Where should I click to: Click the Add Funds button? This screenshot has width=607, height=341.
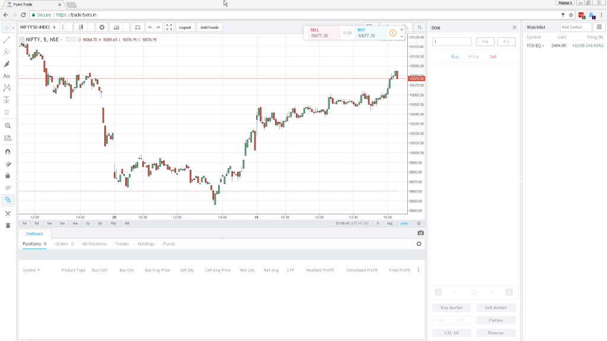click(x=210, y=27)
